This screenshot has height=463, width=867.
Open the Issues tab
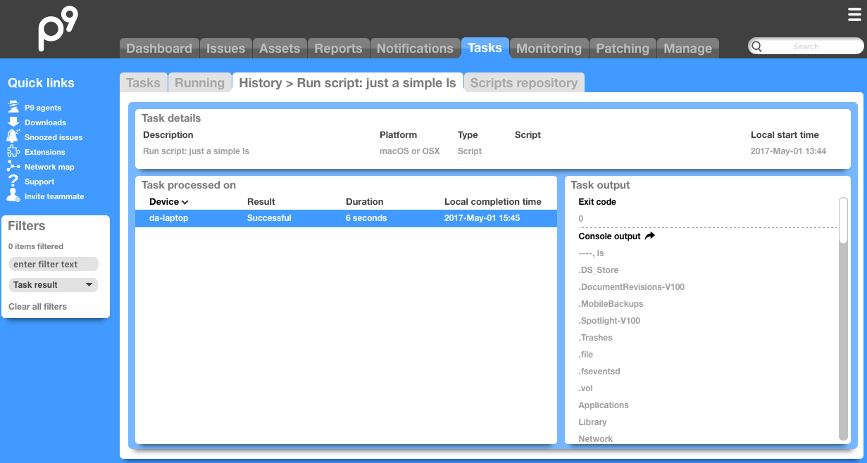[x=225, y=48]
